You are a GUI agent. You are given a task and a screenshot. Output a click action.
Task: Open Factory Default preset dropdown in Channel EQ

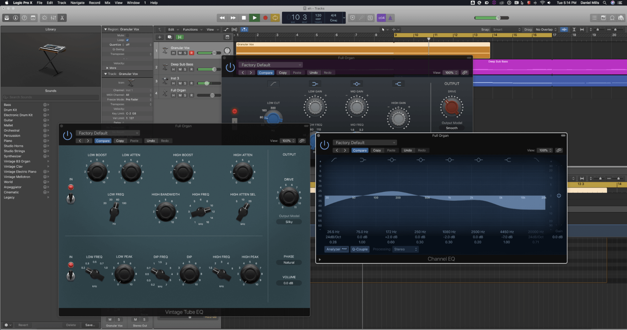pyautogui.click(x=365, y=143)
